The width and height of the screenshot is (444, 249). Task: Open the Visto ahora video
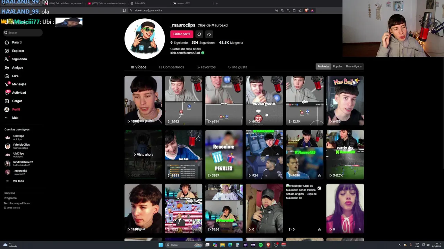tap(143, 155)
